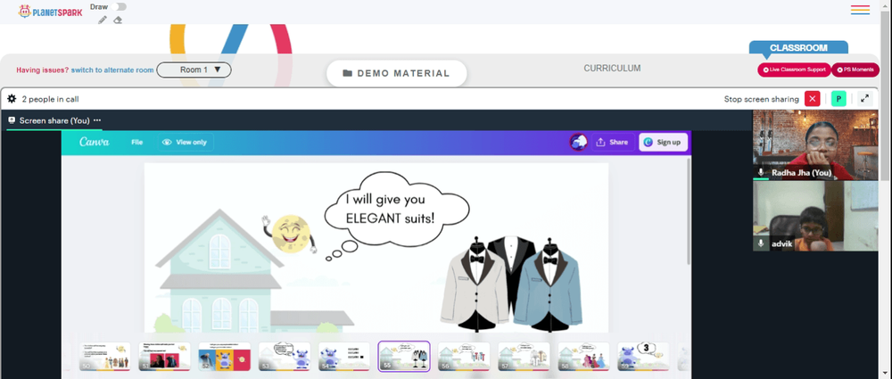Click the Having issues? text
This screenshot has width=892, height=379.
[43, 70]
